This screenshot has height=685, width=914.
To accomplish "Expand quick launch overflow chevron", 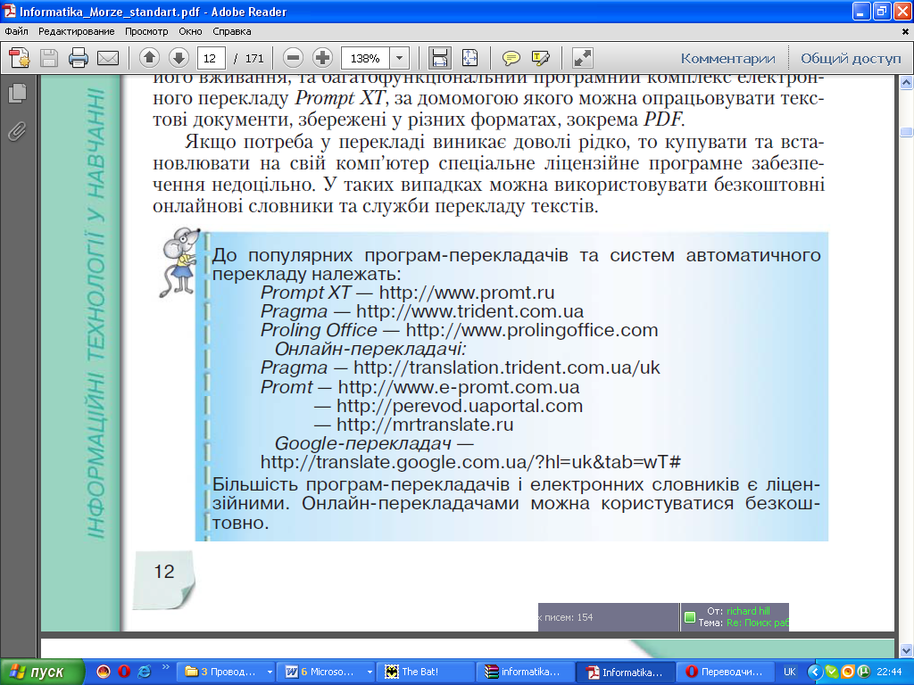I will (x=165, y=667).
